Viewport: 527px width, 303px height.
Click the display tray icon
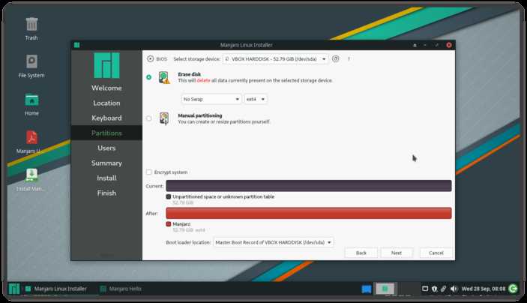click(x=425, y=289)
